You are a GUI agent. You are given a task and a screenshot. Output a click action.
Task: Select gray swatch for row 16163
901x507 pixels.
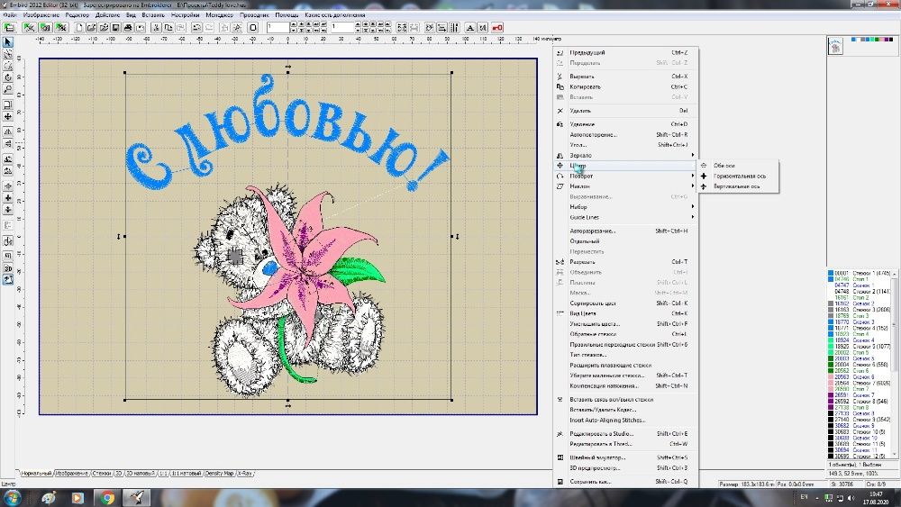831,310
